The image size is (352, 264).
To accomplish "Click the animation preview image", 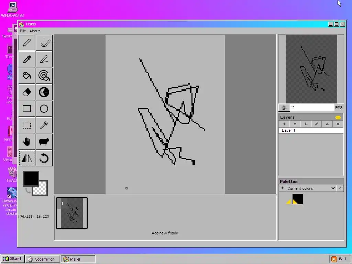I will [x=311, y=69].
